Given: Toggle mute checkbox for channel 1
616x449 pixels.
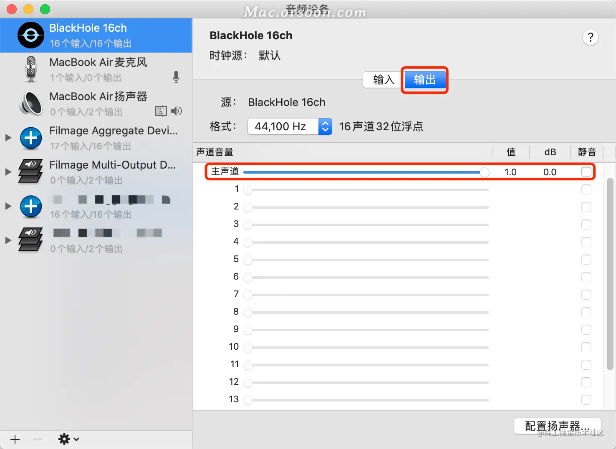Looking at the screenshot, I should tap(586, 189).
